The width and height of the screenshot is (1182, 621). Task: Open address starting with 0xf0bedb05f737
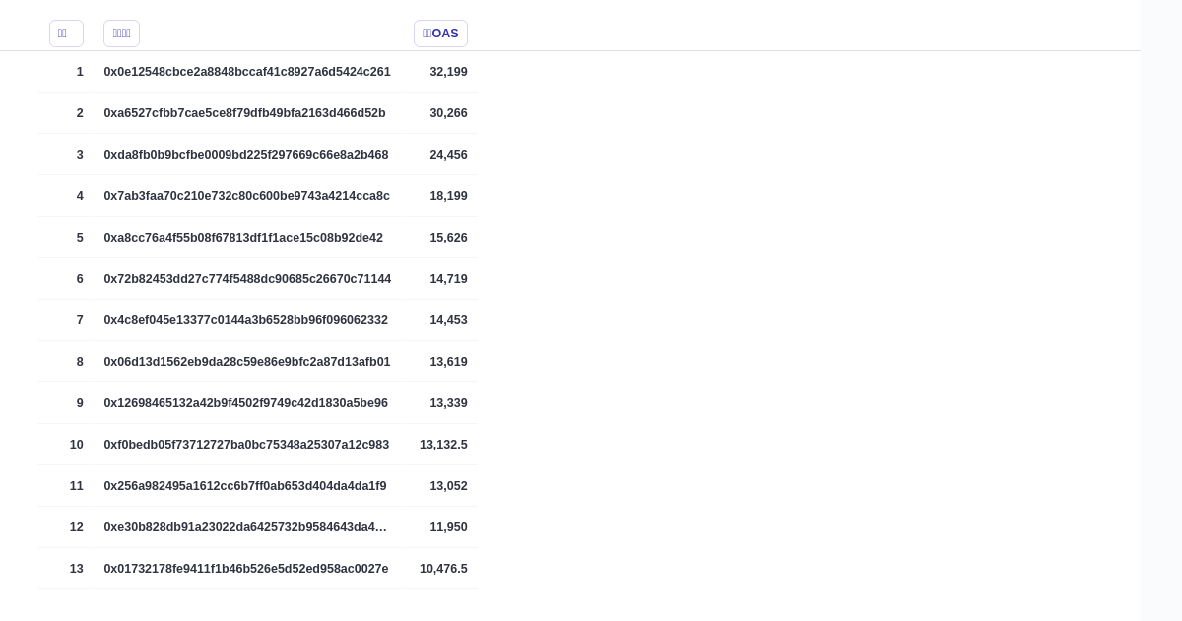tap(246, 445)
